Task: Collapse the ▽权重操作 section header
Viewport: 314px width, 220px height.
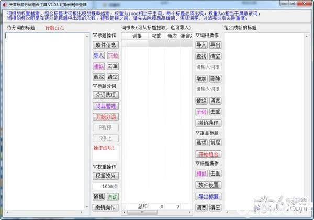Action: [104, 167]
